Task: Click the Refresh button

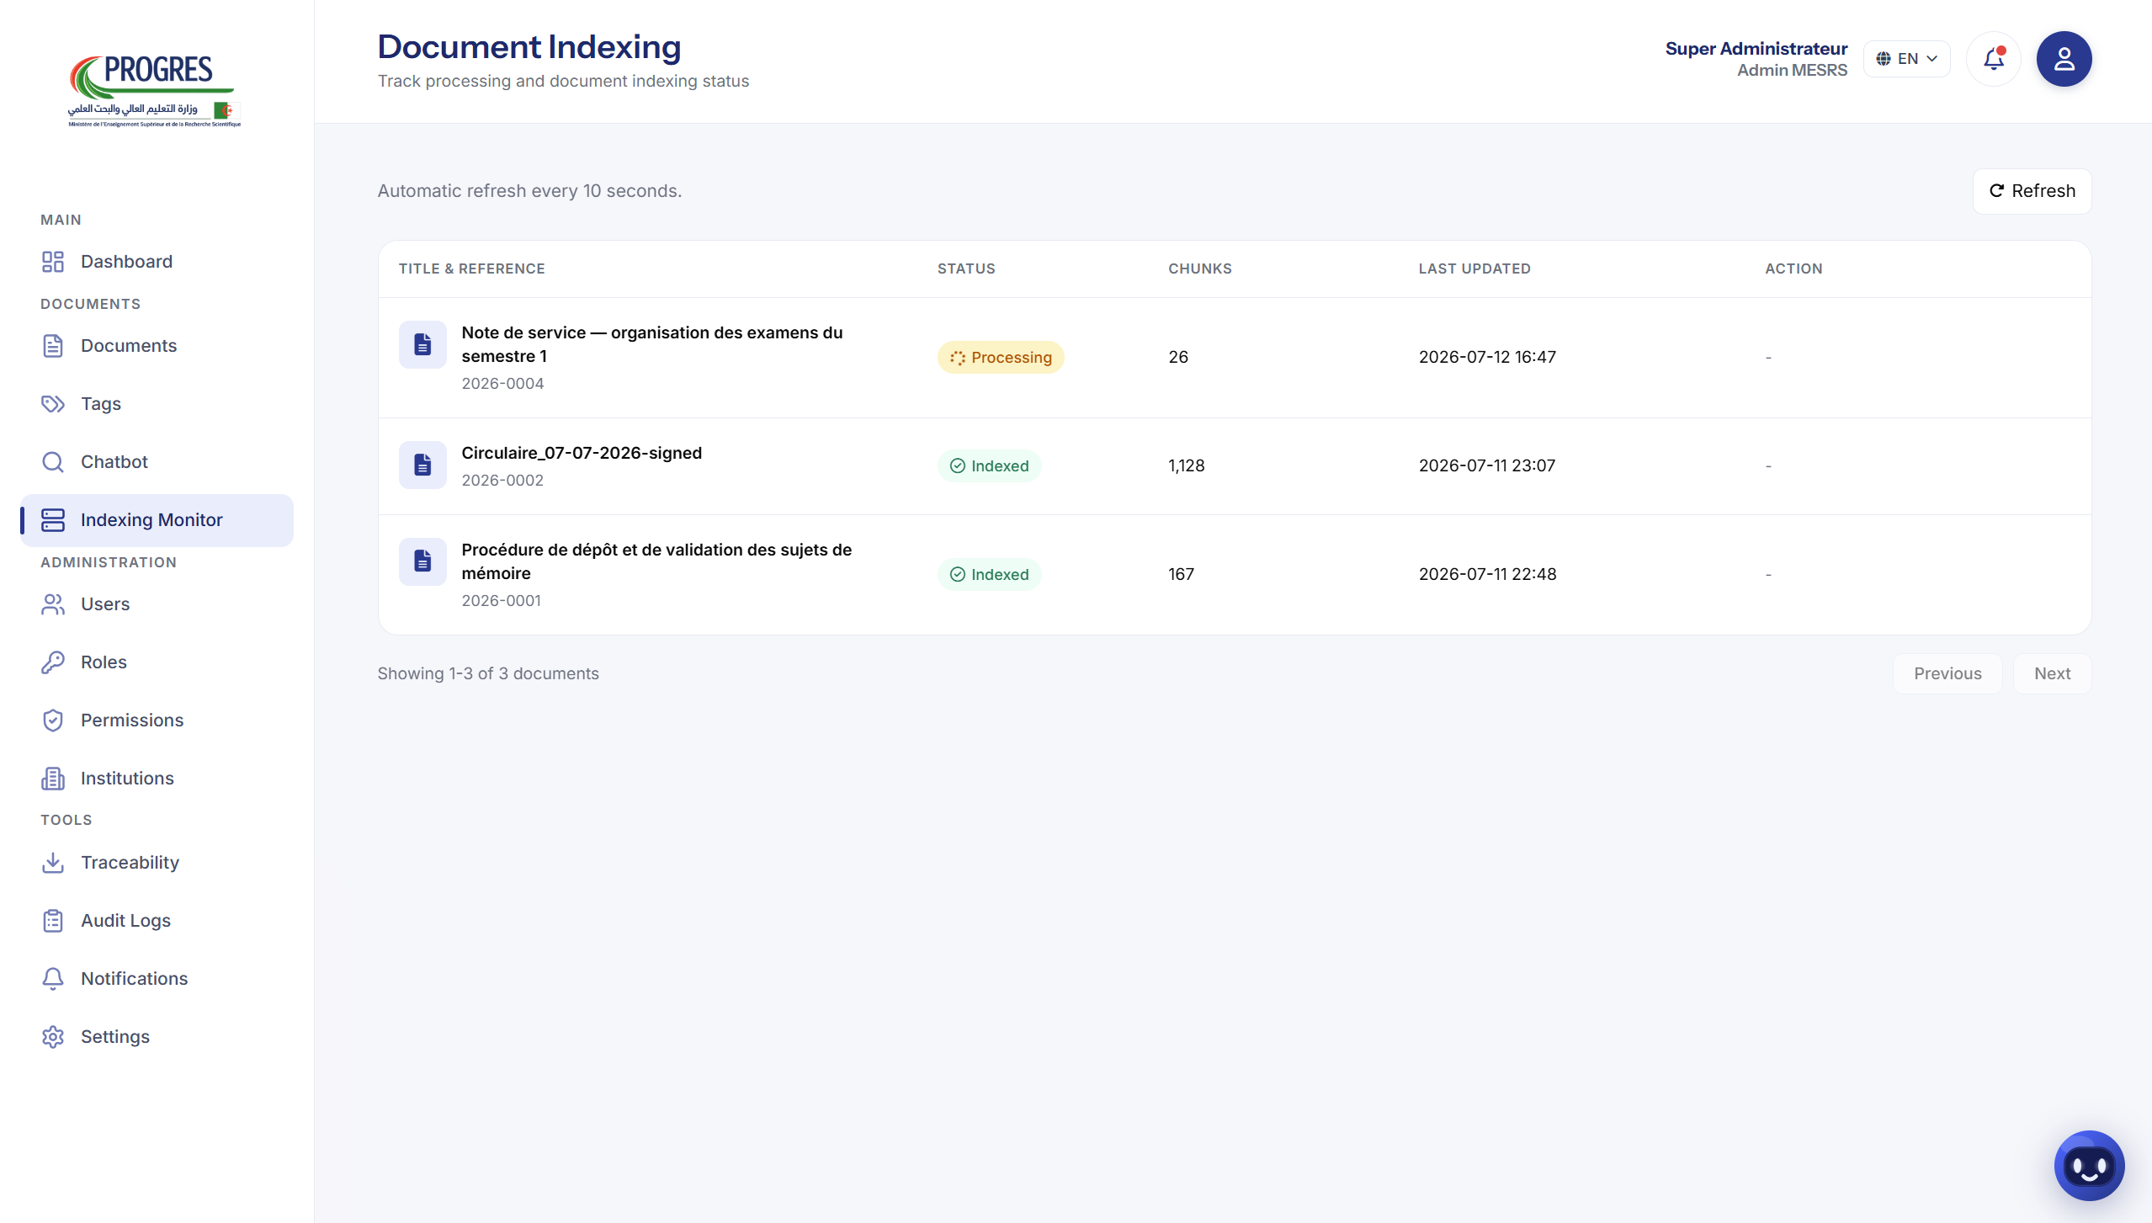Action: click(x=2032, y=191)
